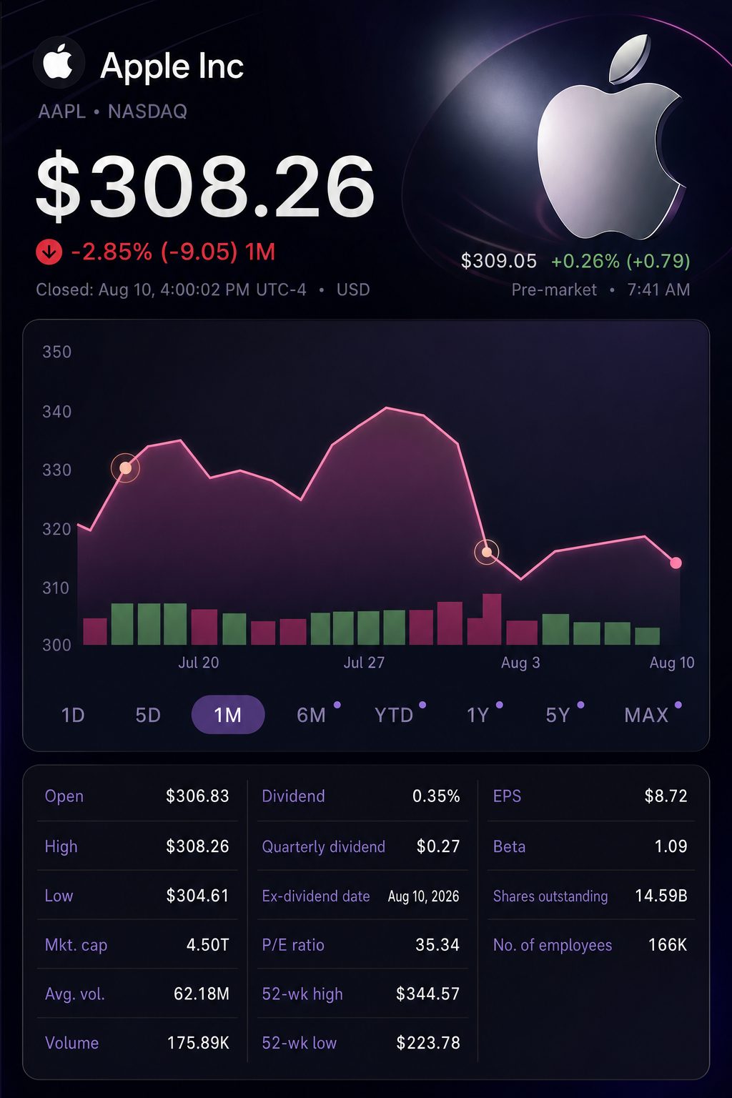Click the 350 price axis label
The image size is (732, 1098).
tap(57, 352)
